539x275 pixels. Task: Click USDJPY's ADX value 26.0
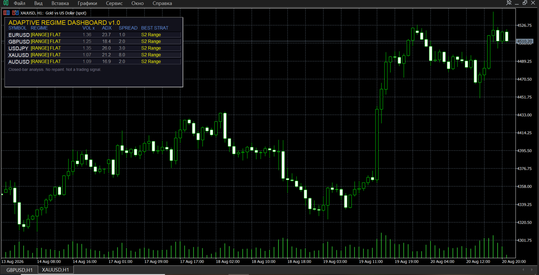pyautogui.click(x=106, y=48)
